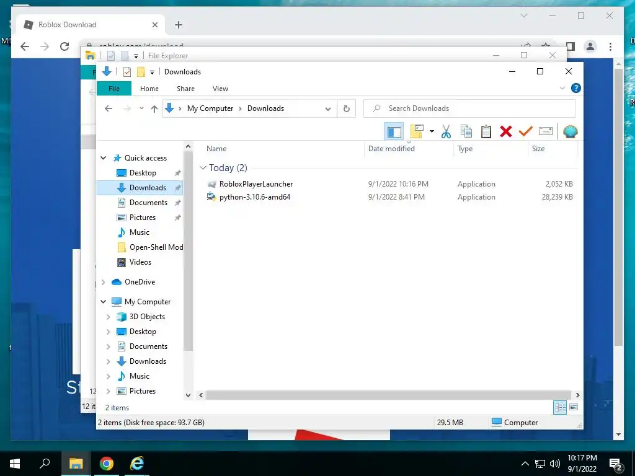The width and height of the screenshot is (635, 476).
Task: Click the Cut scissors icon in toolbar
Action: click(446, 131)
